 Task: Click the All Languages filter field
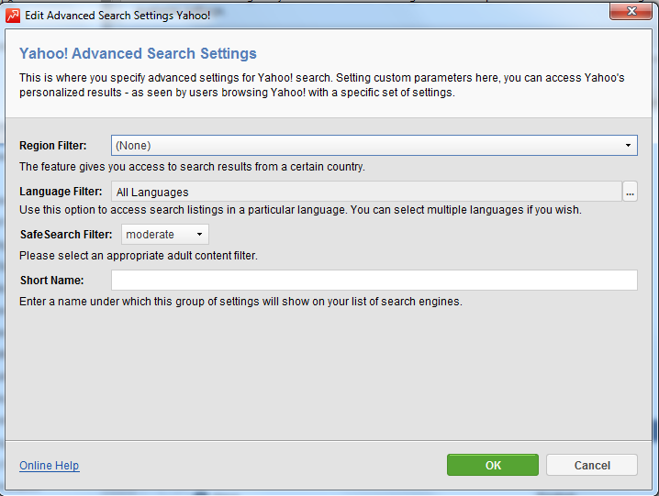[366, 192]
